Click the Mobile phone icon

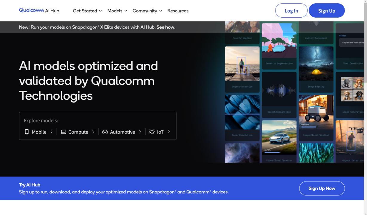pos(27,132)
